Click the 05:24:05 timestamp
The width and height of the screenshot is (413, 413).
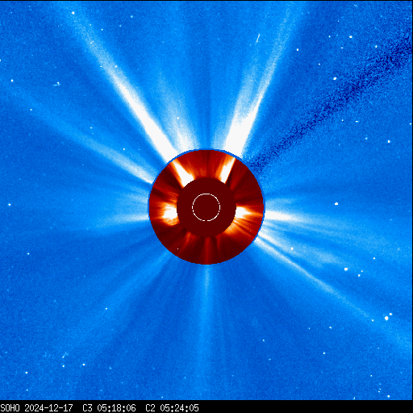coord(179,408)
